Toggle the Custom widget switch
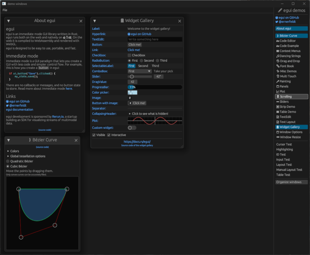Image resolution: width=310 pixels, height=255 pixels. pyautogui.click(x=131, y=127)
